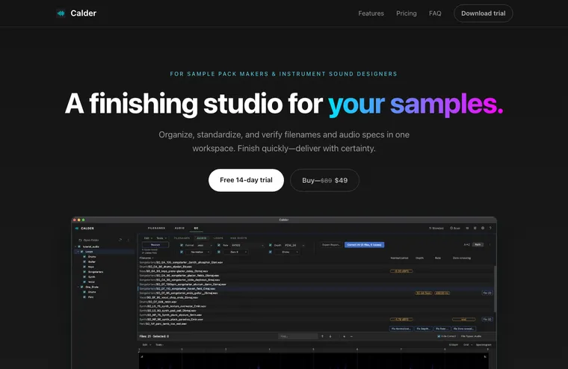Click the Fix Normalizat... button
Image resolution: width=568 pixels, height=369 pixels.
[401, 329]
